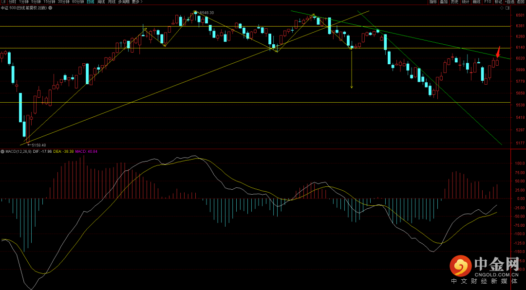
Task: Switch to 周线 weekly chart
Action: (x=101, y=1)
